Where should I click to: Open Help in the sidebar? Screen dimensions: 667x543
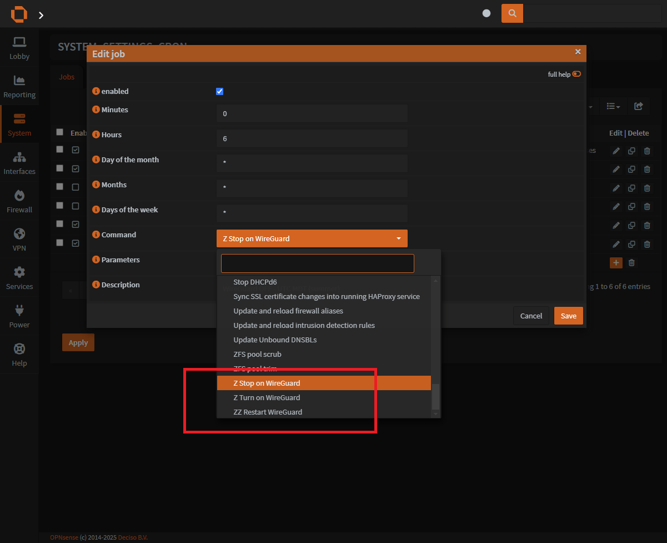click(x=19, y=355)
